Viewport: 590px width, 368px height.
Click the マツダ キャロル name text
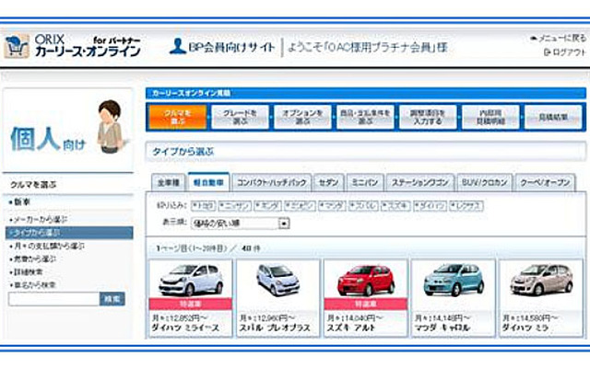[442, 328]
